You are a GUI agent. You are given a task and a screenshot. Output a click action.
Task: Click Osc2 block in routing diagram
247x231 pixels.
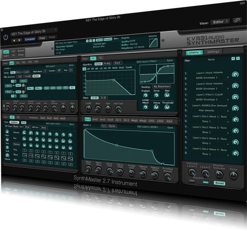pos(18,91)
